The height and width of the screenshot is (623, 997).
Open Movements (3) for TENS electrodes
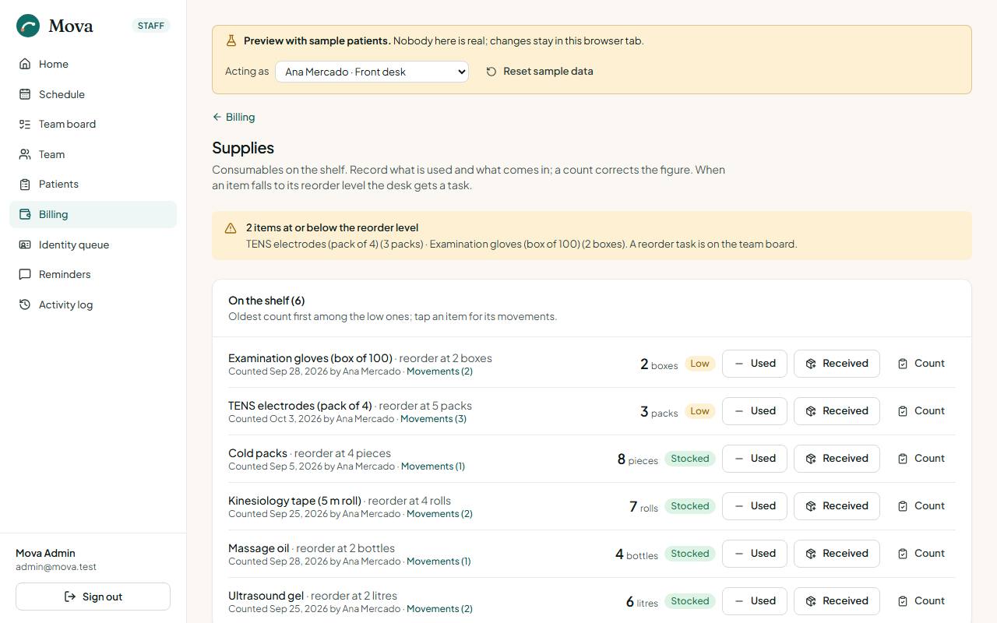click(433, 419)
